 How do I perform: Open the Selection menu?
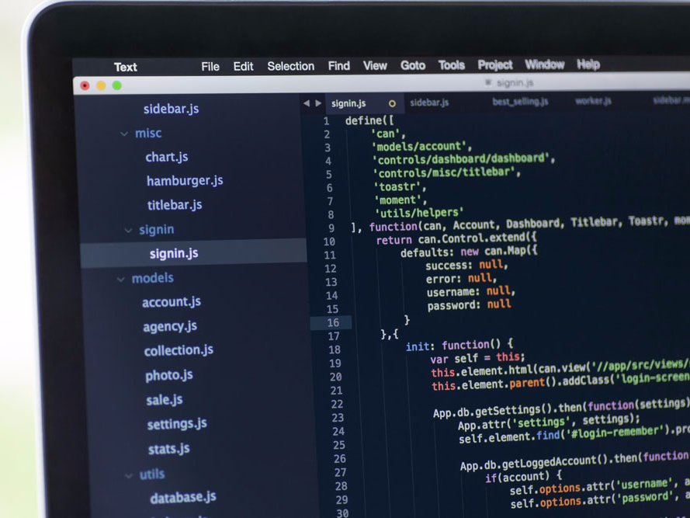290,66
